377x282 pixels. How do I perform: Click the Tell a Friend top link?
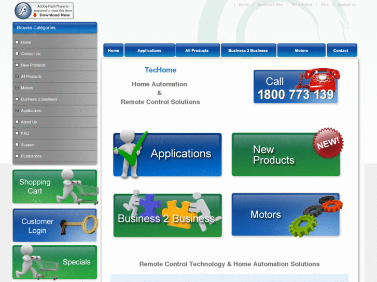click(x=301, y=4)
